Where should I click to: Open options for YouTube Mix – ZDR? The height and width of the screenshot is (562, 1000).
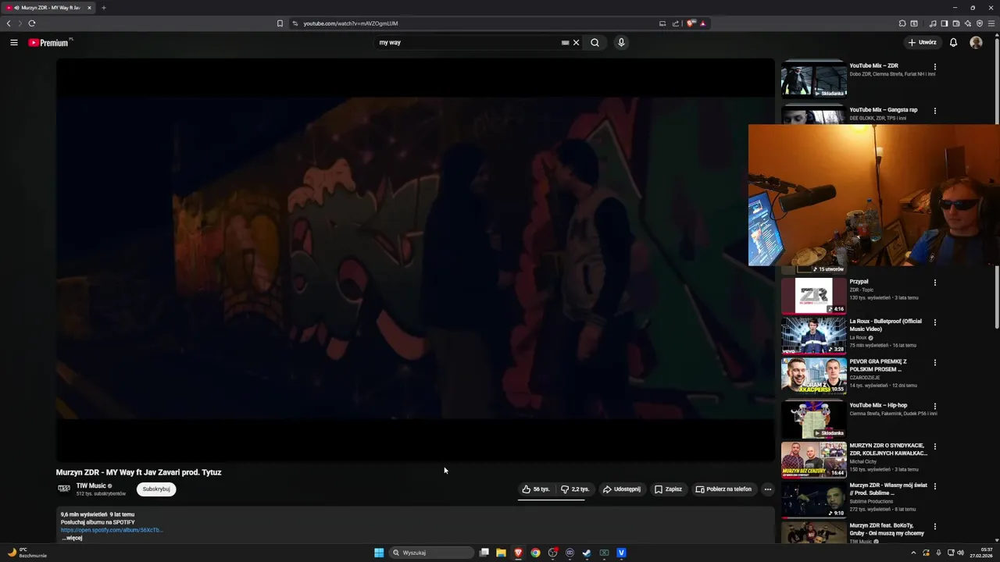pos(935,67)
